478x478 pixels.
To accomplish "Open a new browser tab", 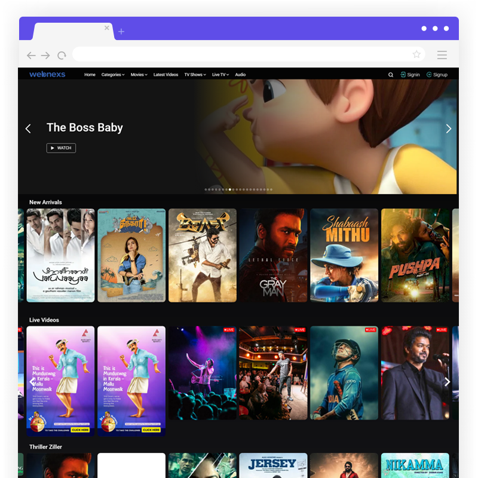I will (121, 32).
